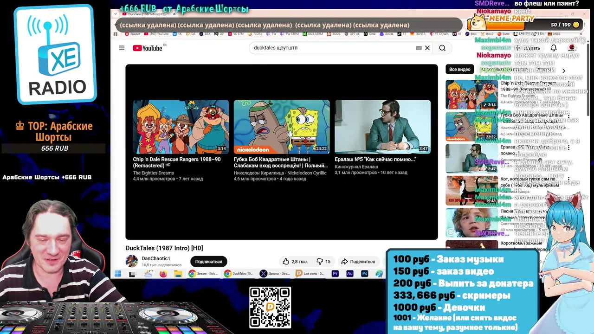Open the YouTube hamburger guide menu

pyautogui.click(x=122, y=48)
